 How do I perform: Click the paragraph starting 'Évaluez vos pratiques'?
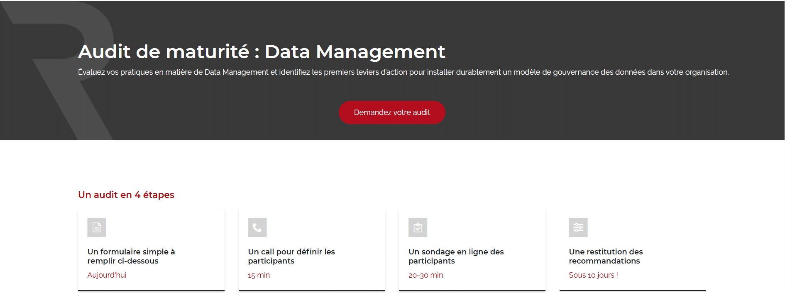click(403, 72)
